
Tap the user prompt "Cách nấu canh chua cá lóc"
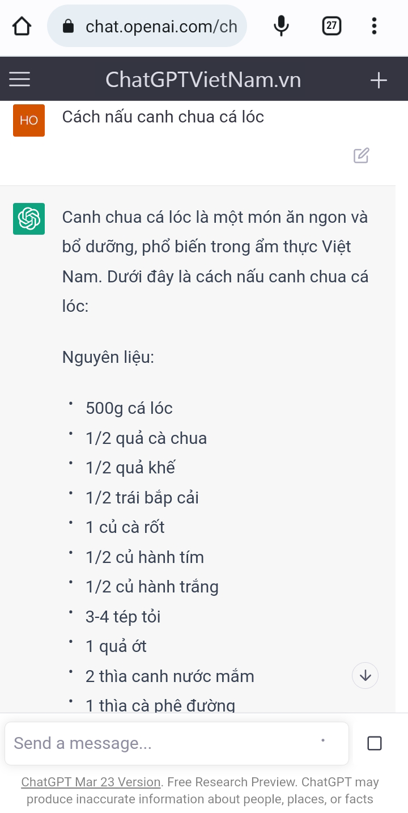pos(163,117)
